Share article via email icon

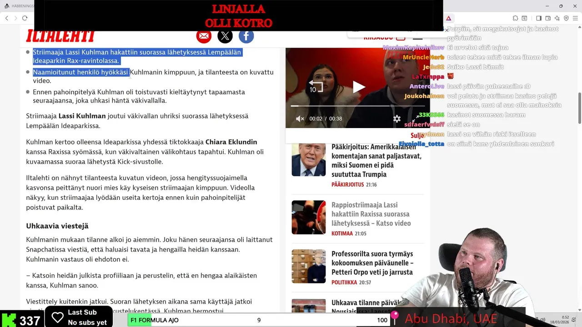point(204,36)
